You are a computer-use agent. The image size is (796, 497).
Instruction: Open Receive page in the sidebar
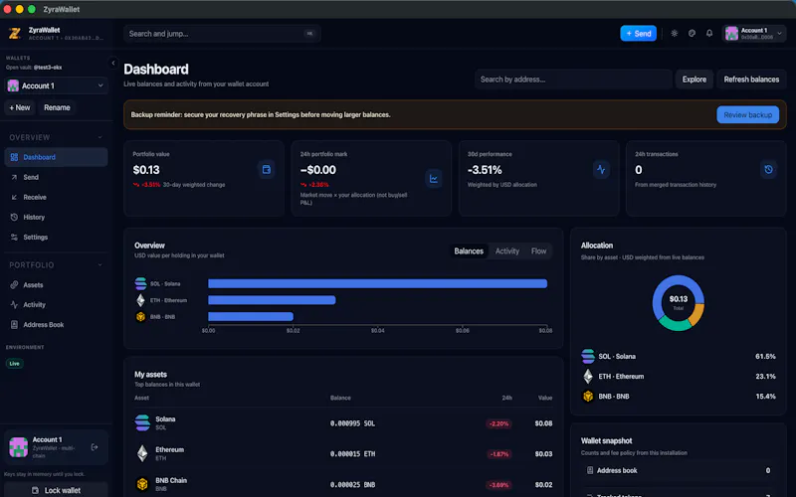[57, 197]
